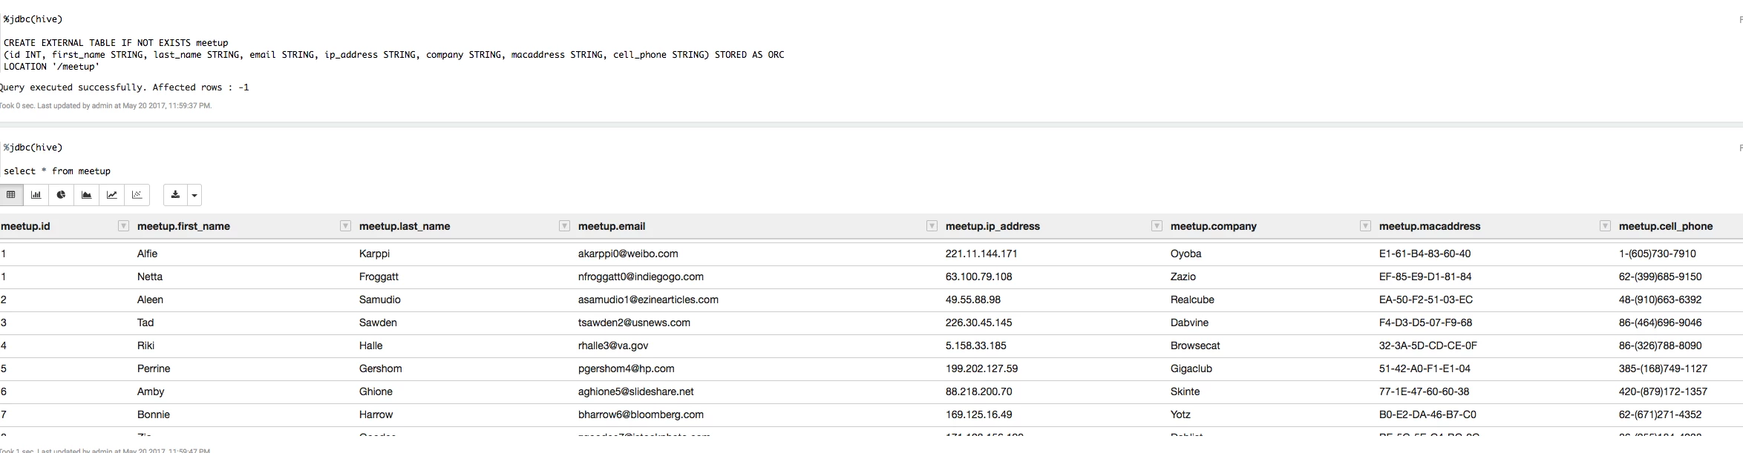Open the meetup.email column menu arrow
This screenshot has width=1743, height=453.
(932, 226)
